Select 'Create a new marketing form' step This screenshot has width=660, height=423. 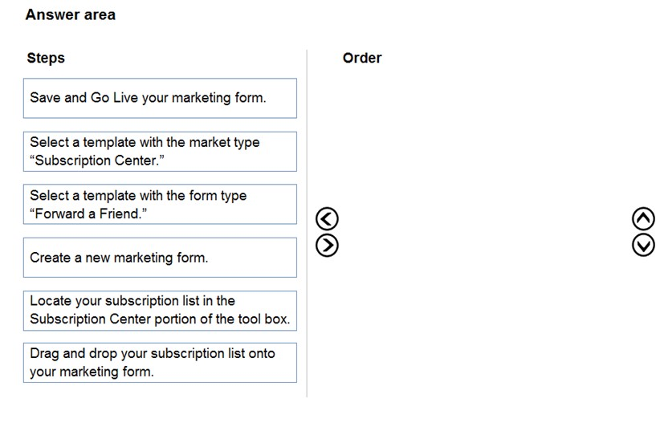(160, 258)
